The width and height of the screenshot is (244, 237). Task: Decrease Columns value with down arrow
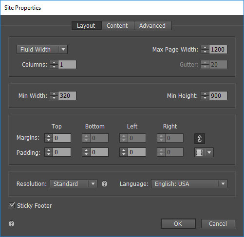pos(54,67)
